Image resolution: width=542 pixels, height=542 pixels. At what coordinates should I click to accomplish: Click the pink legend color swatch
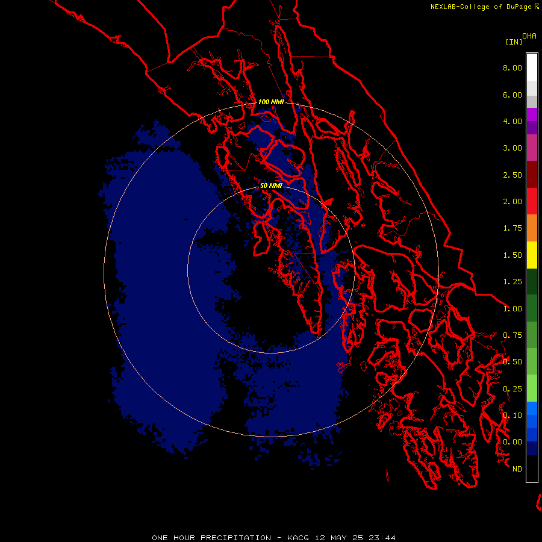coord(532,148)
